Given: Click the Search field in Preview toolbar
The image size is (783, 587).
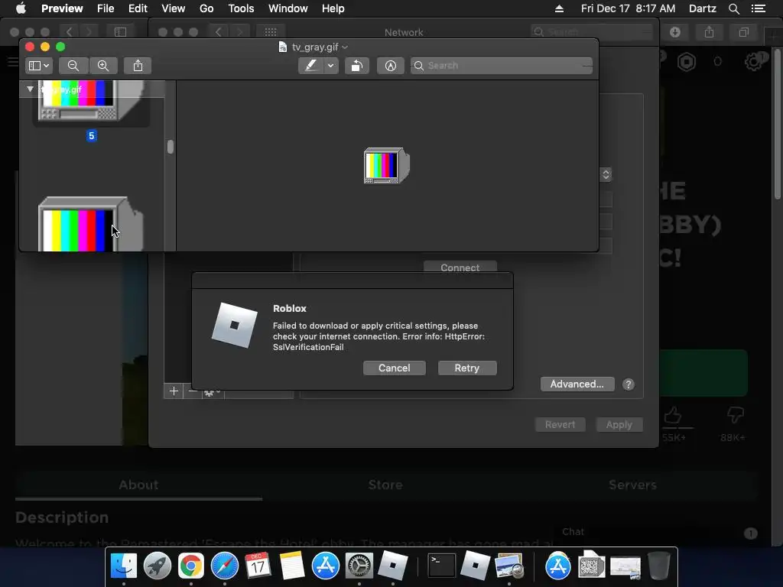Looking at the screenshot, I should tap(502, 66).
